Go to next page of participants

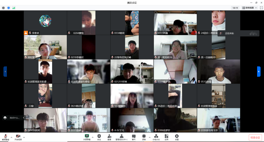click(x=259, y=72)
